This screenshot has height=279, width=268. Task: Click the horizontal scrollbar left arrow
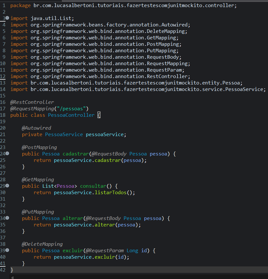13,277
